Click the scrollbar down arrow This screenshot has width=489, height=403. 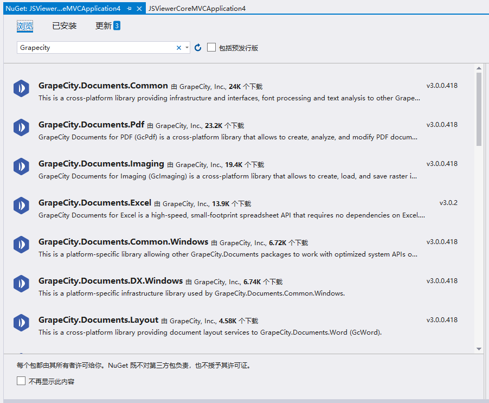[x=479, y=349]
